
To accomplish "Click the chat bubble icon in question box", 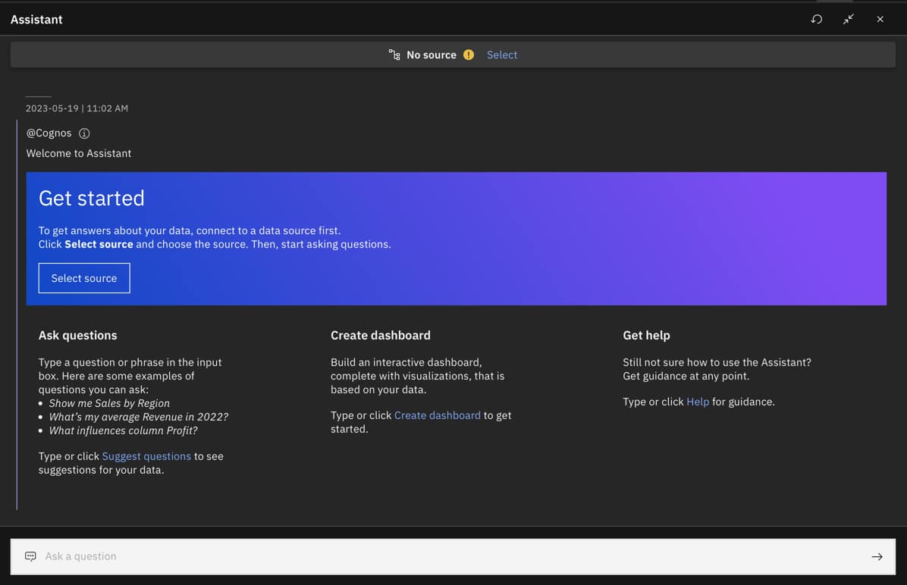I will pyautogui.click(x=30, y=556).
